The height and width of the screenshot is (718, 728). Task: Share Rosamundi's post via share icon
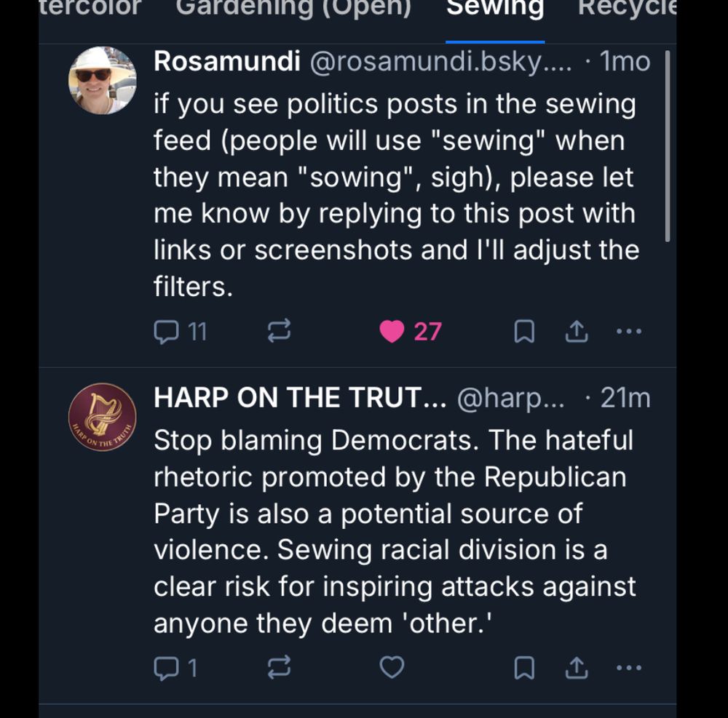pos(577,332)
